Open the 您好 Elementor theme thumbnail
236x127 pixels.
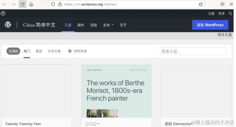pos(196,91)
